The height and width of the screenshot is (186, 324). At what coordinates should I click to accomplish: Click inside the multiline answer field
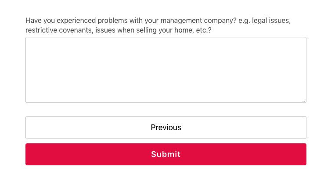click(x=166, y=70)
